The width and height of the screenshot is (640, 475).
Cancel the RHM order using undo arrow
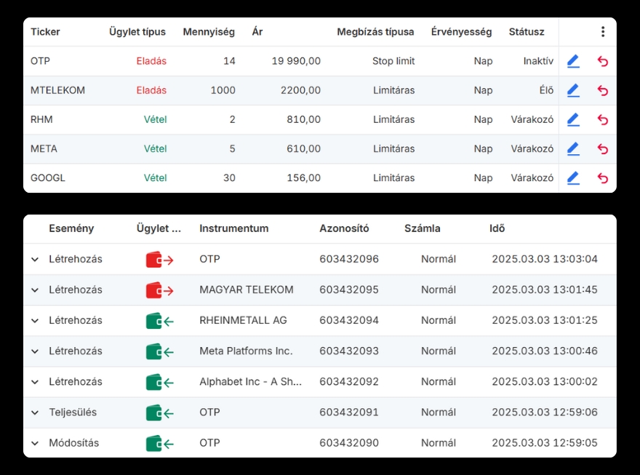point(602,119)
